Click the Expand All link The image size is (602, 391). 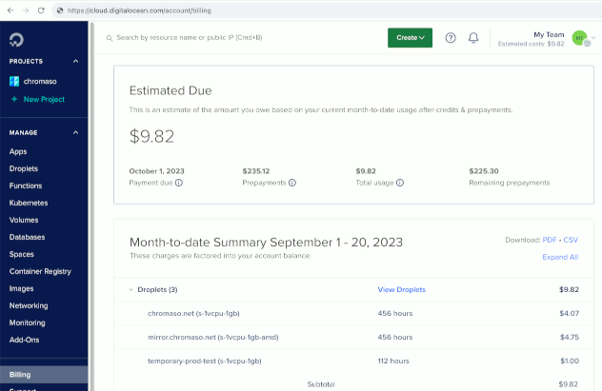(x=560, y=257)
